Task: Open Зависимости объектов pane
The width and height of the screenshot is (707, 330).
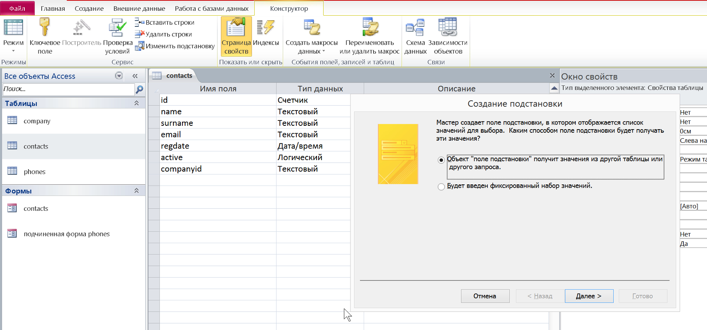Action: (x=448, y=36)
